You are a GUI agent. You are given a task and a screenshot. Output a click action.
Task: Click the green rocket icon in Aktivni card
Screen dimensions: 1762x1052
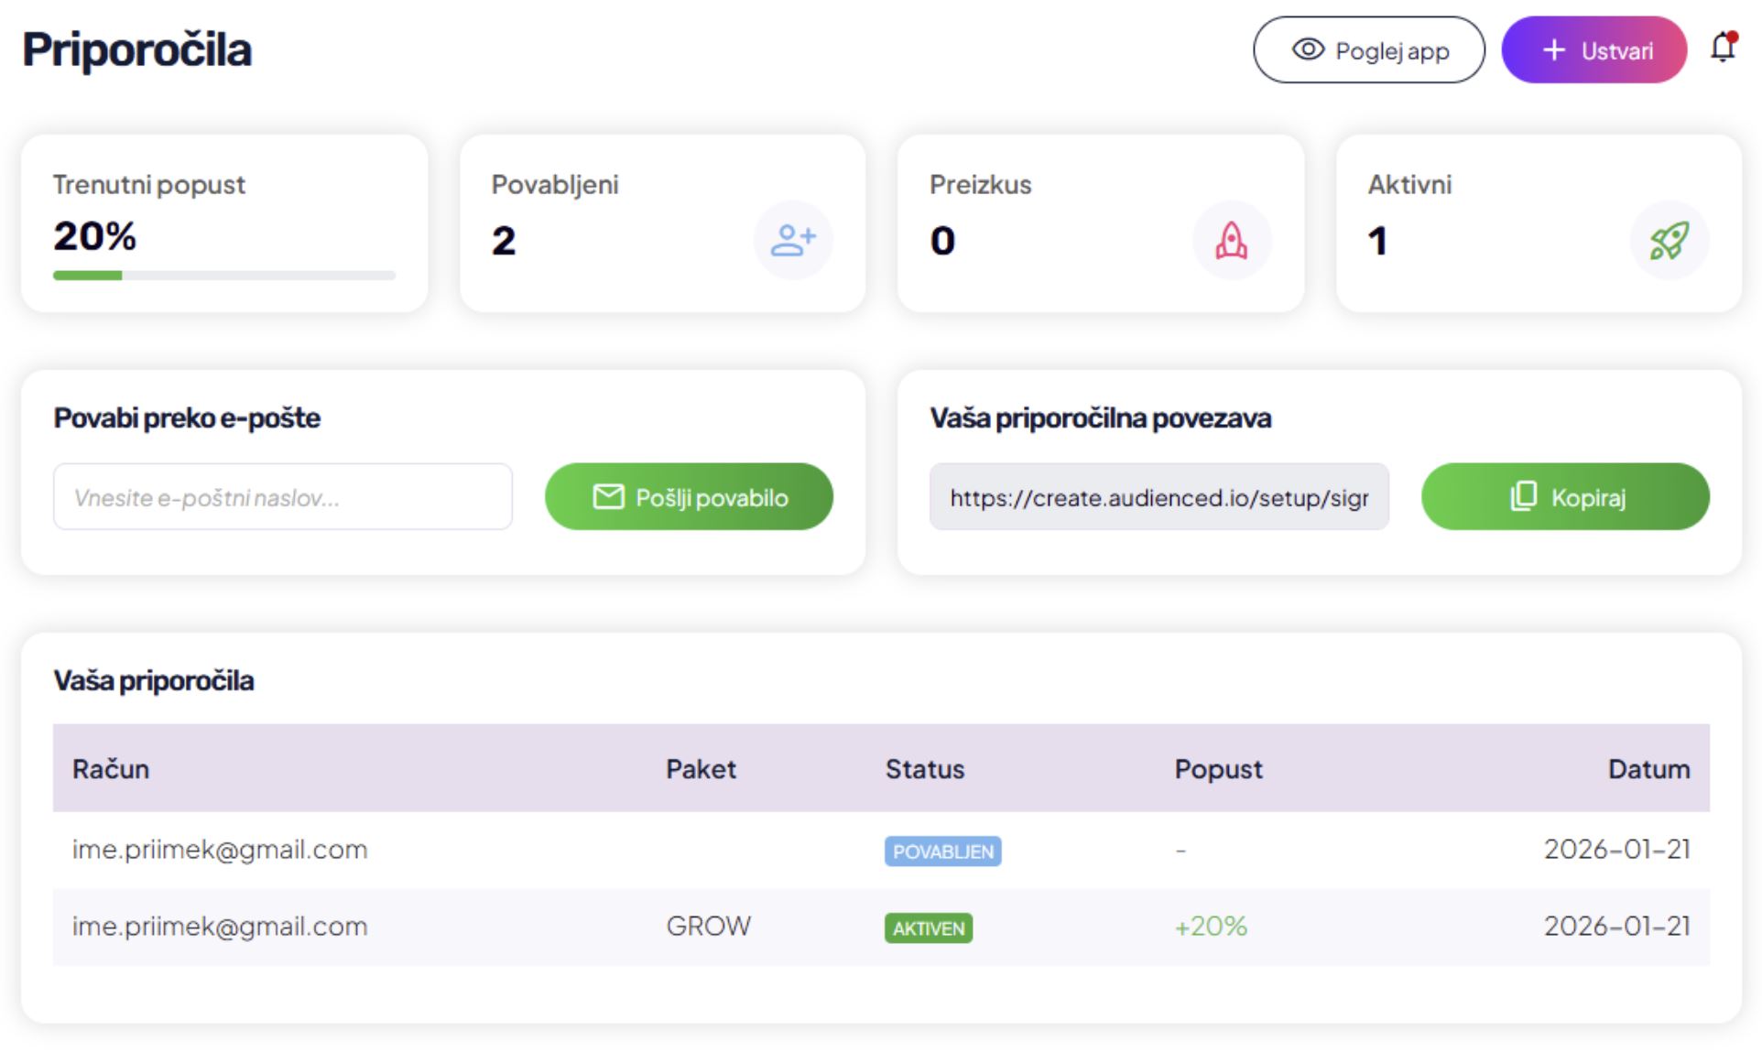click(x=1669, y=241)
